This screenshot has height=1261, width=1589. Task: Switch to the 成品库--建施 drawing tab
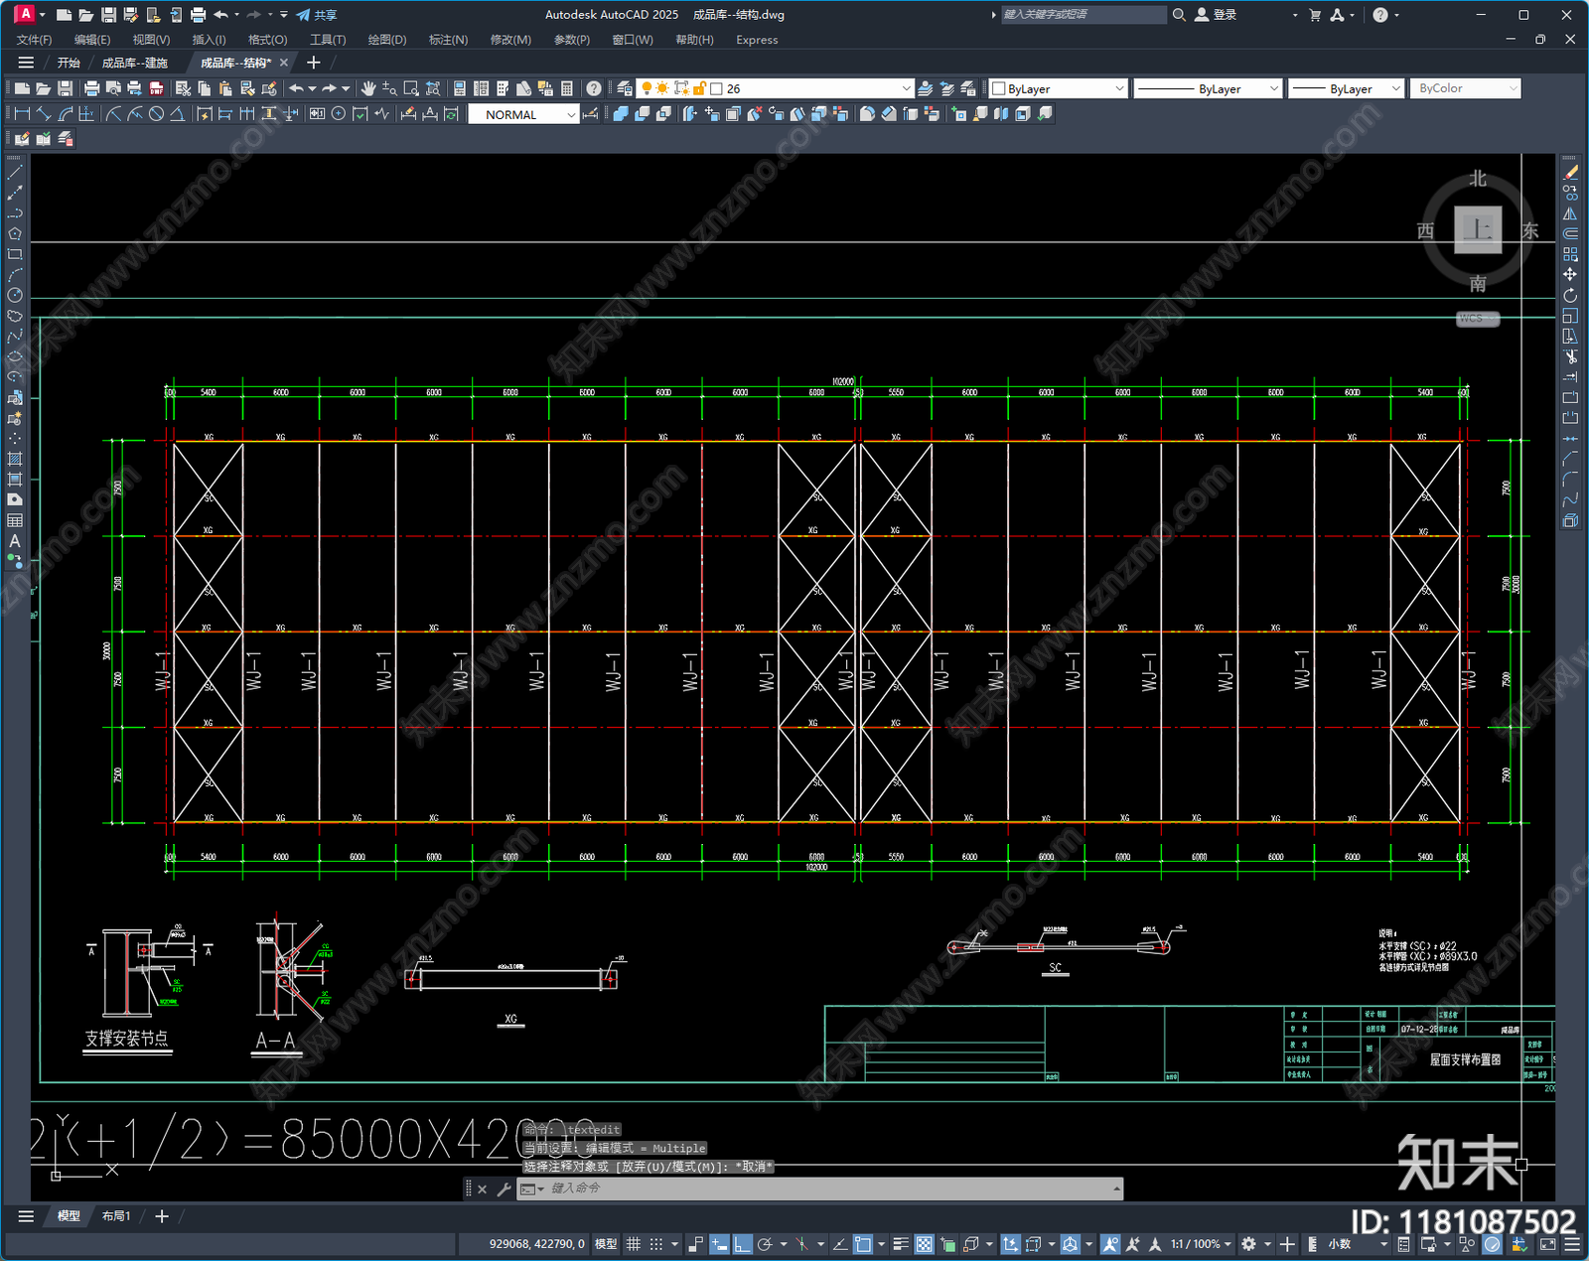pyautogui.click(x=135, y=63)
